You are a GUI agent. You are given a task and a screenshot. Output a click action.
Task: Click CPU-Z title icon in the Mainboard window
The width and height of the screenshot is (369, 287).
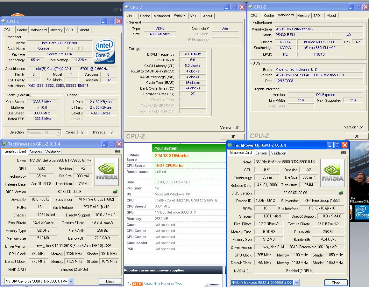tap(251, 7)
